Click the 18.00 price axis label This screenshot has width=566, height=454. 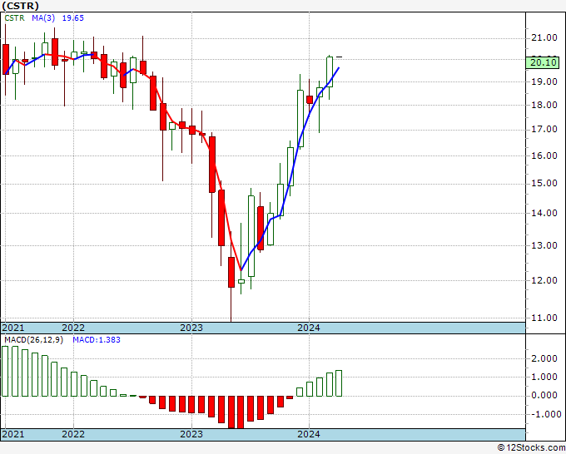[544, 105]
